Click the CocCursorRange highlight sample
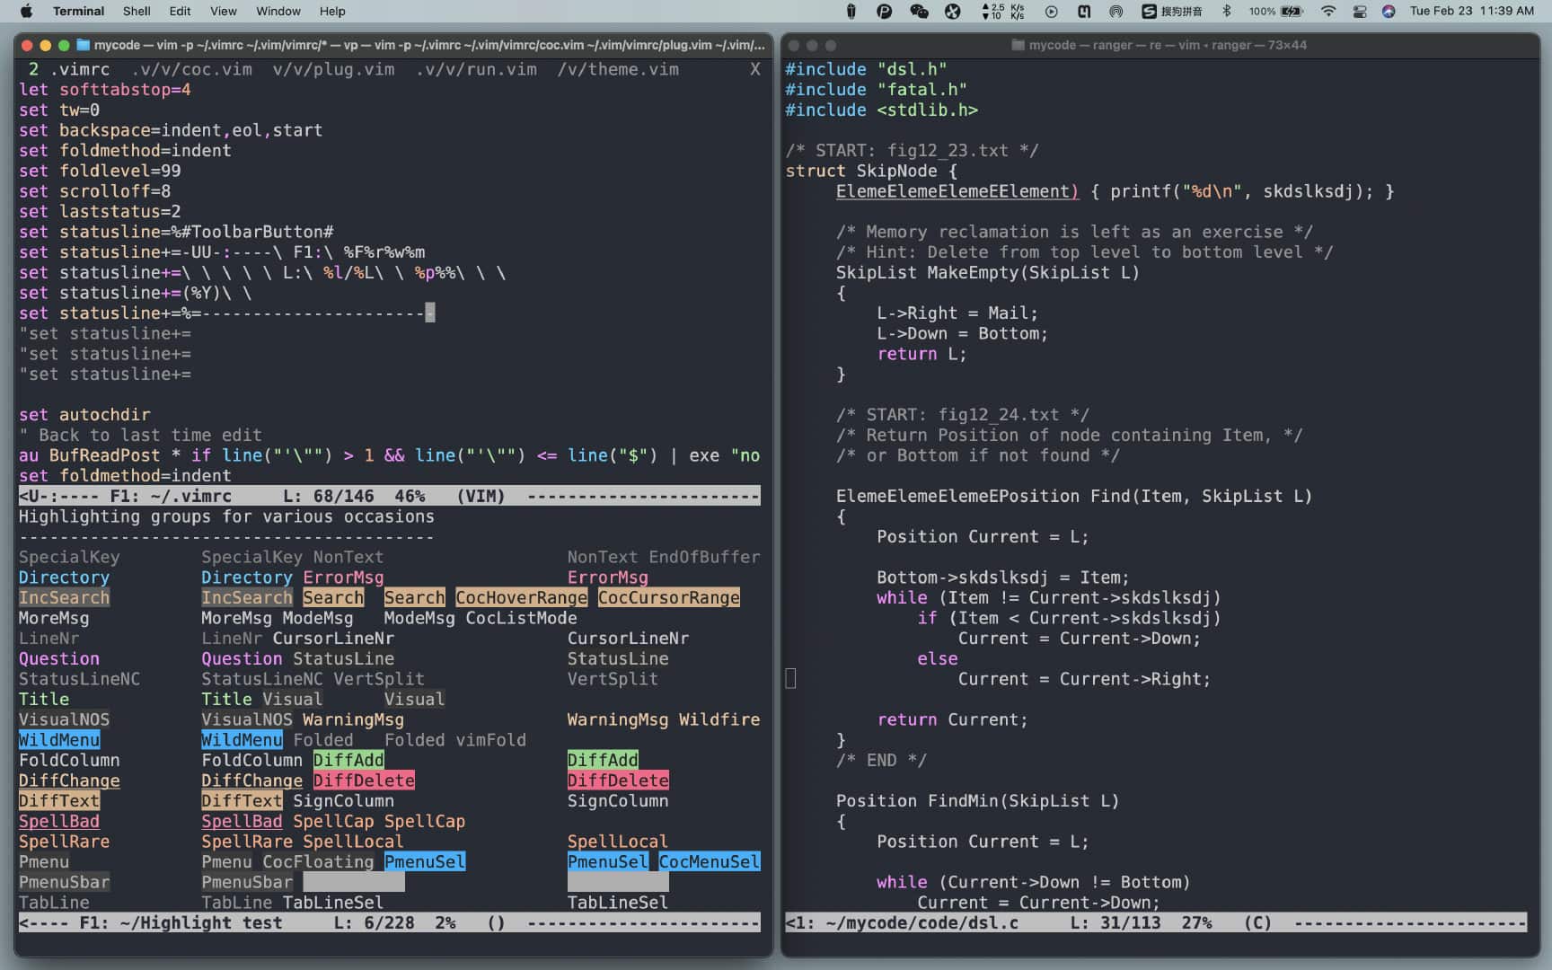 (669, 597)
